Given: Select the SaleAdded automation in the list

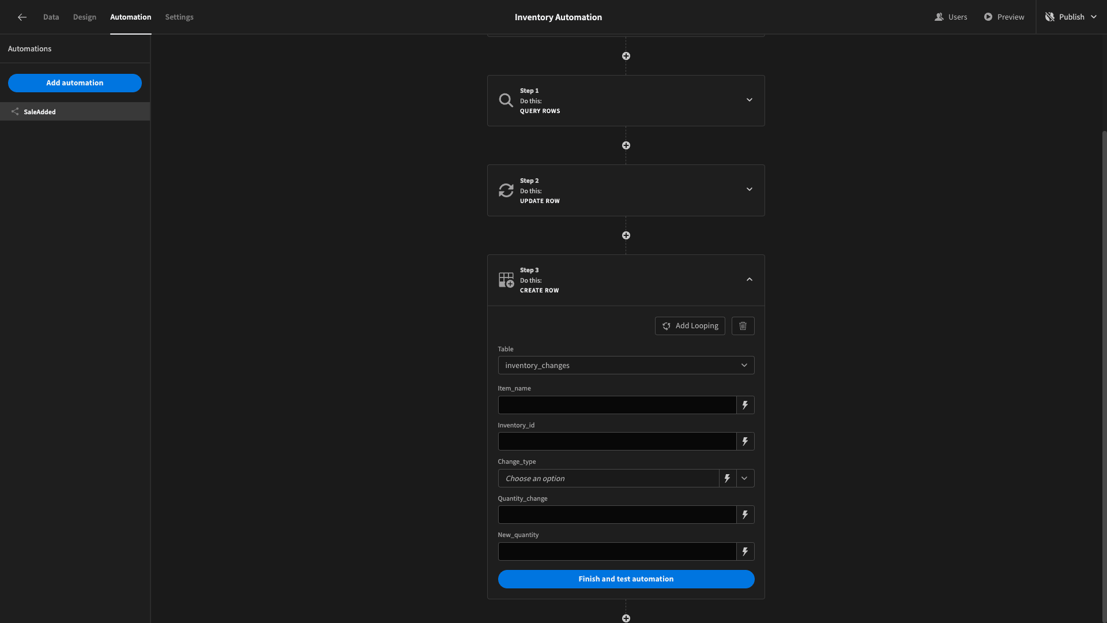Looking at the screenshot, I should coord(75,111).
